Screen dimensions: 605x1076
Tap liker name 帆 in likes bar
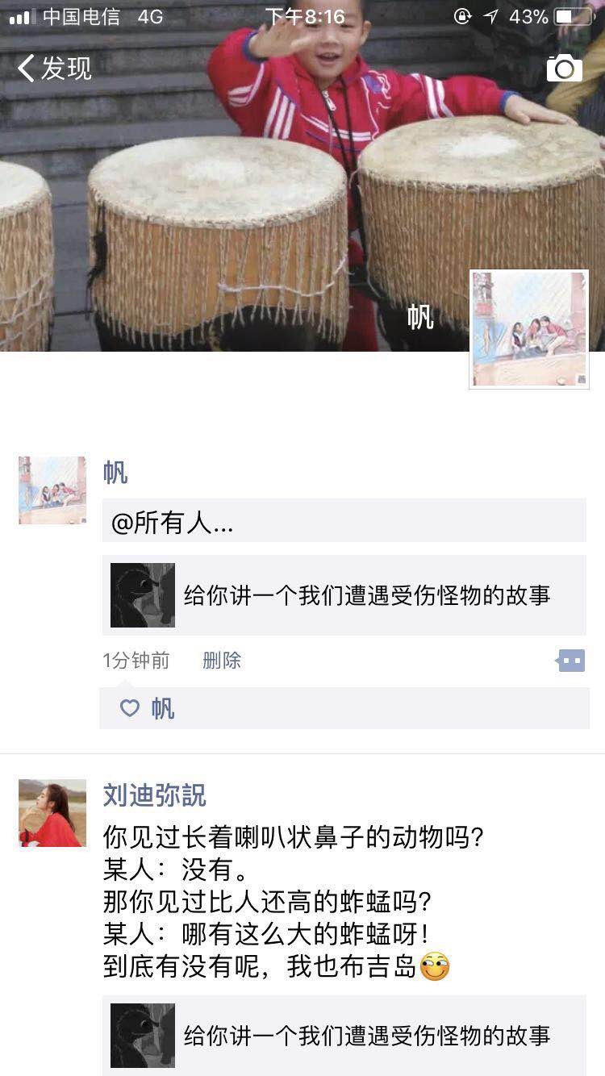click(x=162, y=708)
